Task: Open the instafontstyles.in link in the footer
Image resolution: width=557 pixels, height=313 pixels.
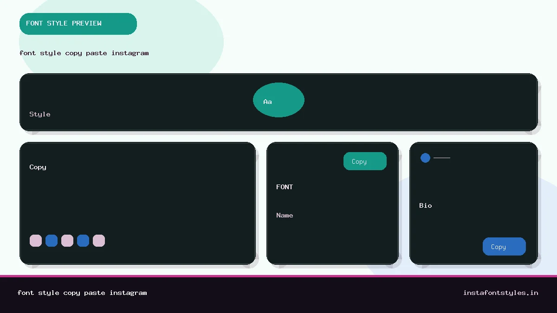Action: point(501,293)
